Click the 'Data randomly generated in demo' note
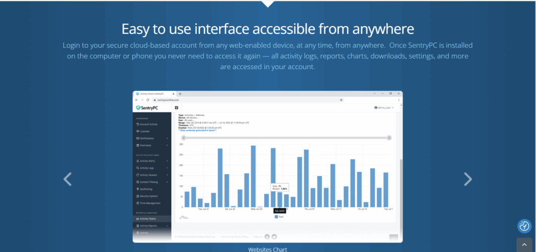The image size is (536, 252). (197, 130)
